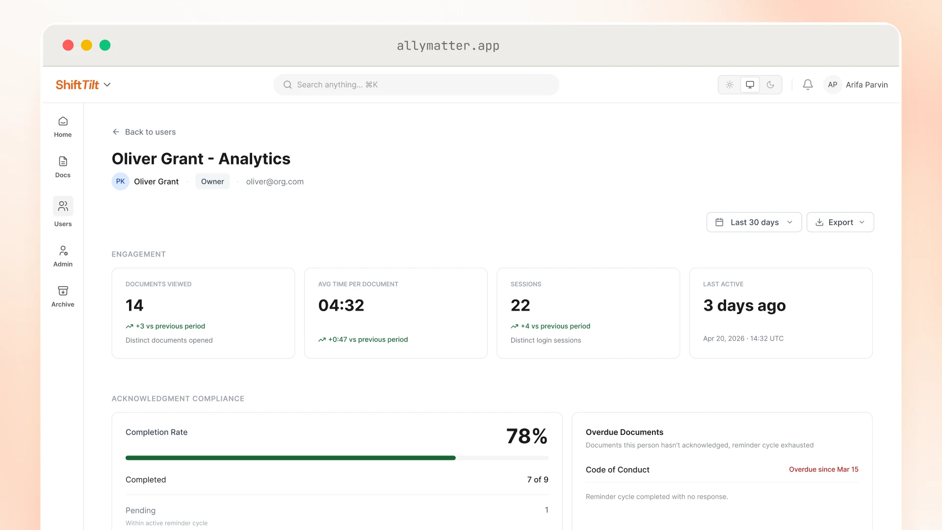Click the notifications bell icon
Image resolution: width=942 pixels, height=530 pixels.
click(808, 84)
